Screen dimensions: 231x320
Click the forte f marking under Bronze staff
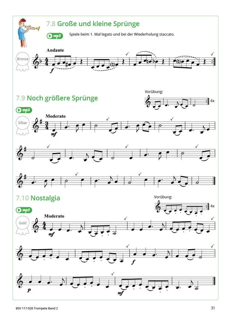point(51,71)
